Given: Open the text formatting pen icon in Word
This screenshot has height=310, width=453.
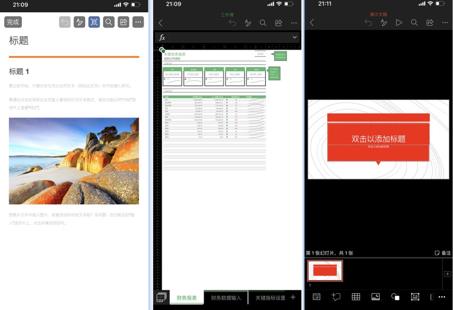Looking at the screenshot, I should coord(79,22).
